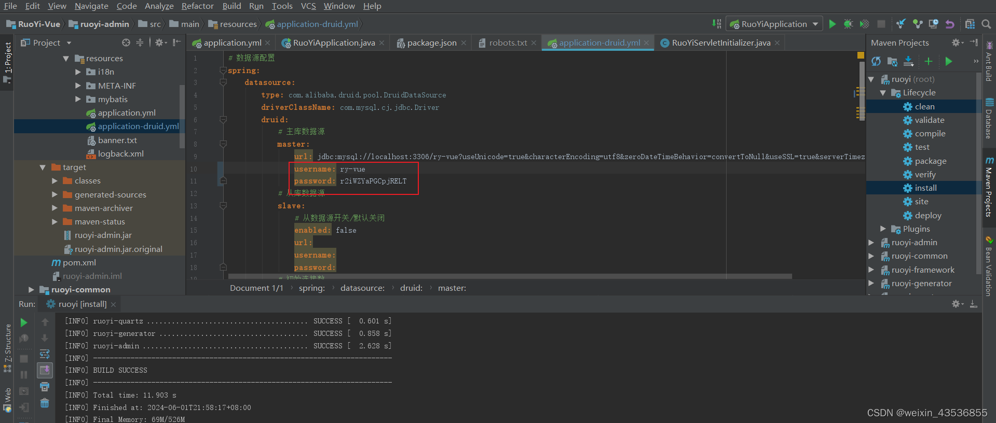The image size is (996, 423).
Task: Click the yellow warning marker in editor stripe
Action: coord(861,55)
